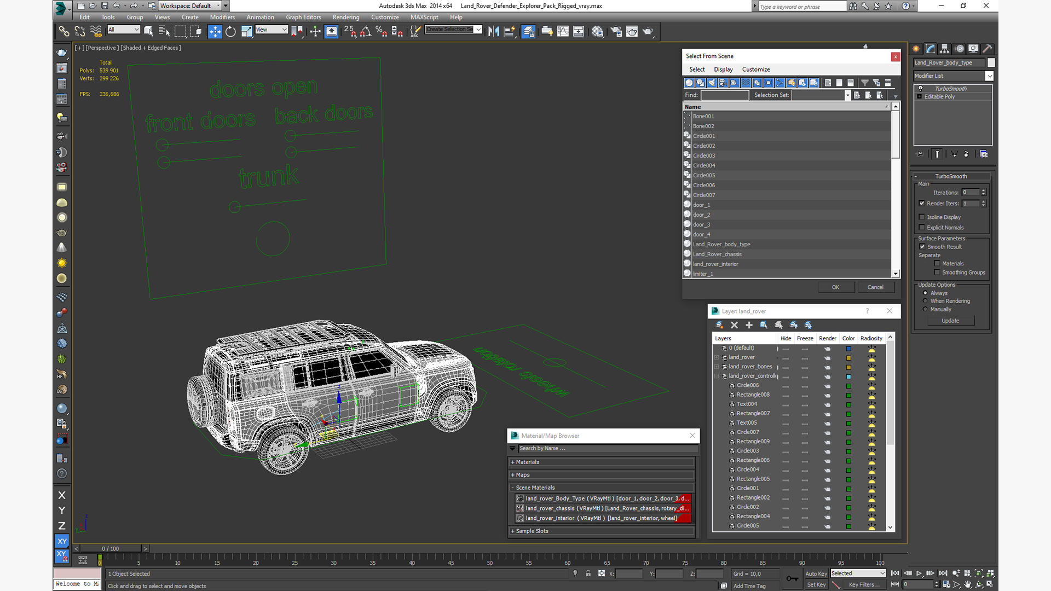Viewport: 1051px width, 591px height.
Task: Click the land_rover layer color swatch
Action: [848, 357]
